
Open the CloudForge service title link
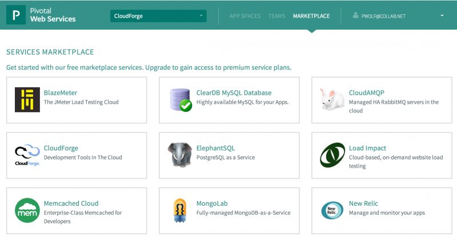click(61, 148)
